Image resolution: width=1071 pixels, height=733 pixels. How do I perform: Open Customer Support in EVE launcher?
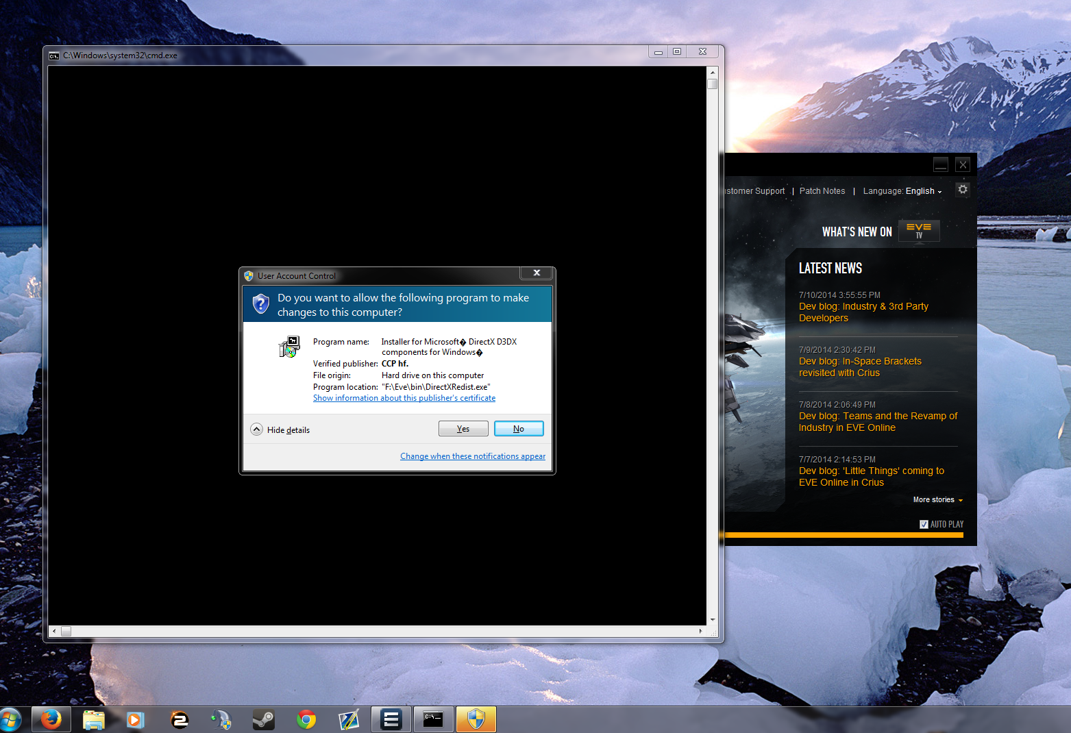click(754, 191)
